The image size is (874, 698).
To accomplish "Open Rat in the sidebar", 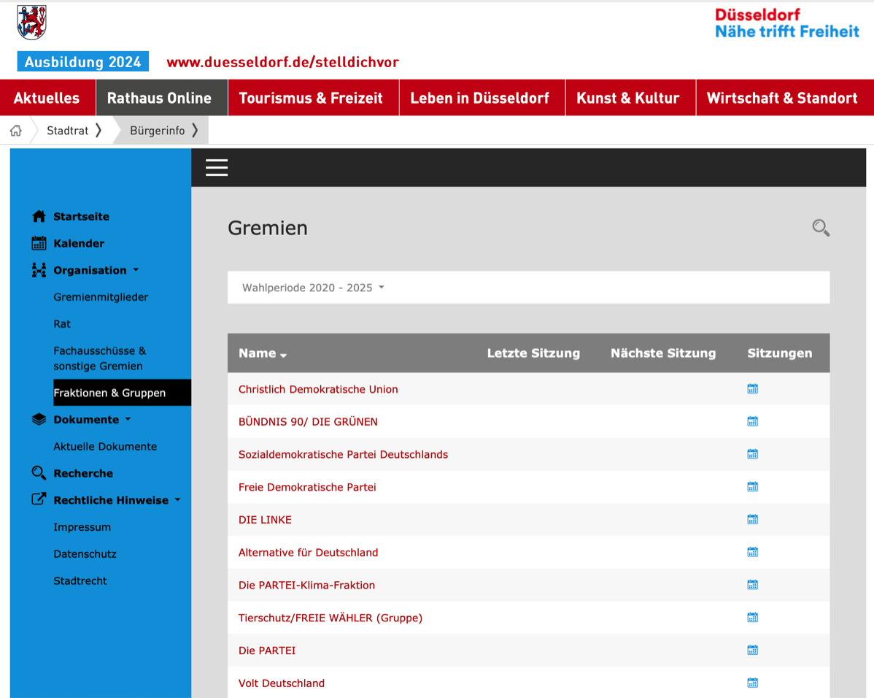I will (x=62, y=323).
